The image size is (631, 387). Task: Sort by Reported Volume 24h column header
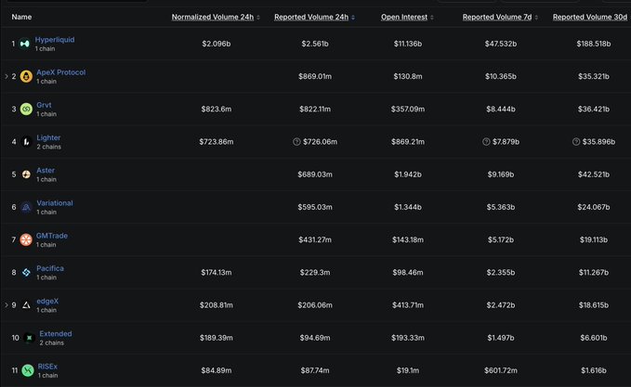pos(311,17)
